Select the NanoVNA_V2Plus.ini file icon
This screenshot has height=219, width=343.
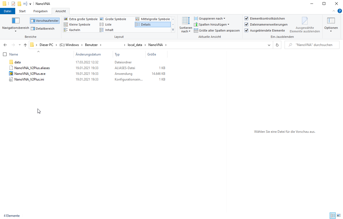pyautogui.click(x=11, y=79)
